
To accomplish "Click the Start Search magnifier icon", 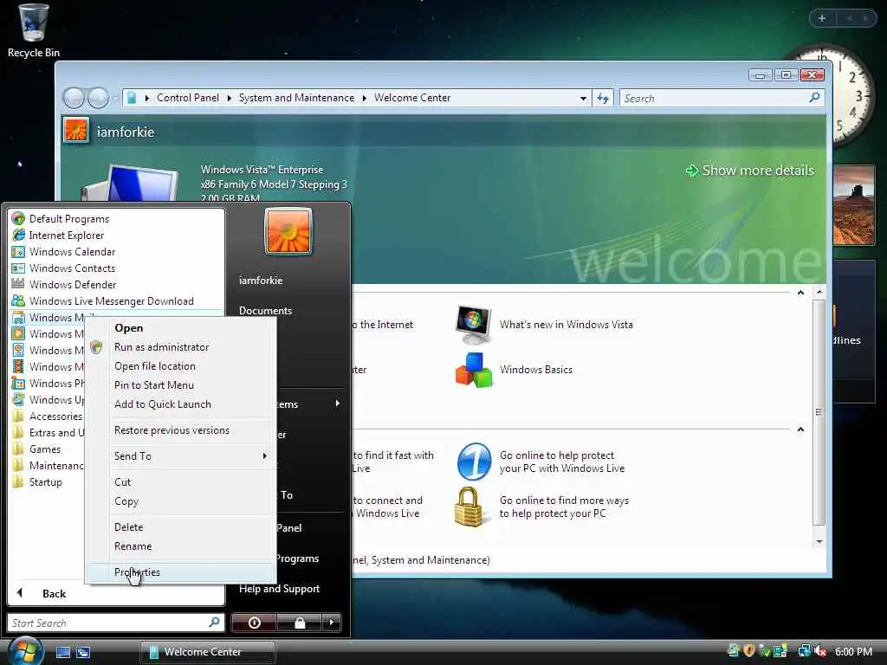I will coord(214,622).
